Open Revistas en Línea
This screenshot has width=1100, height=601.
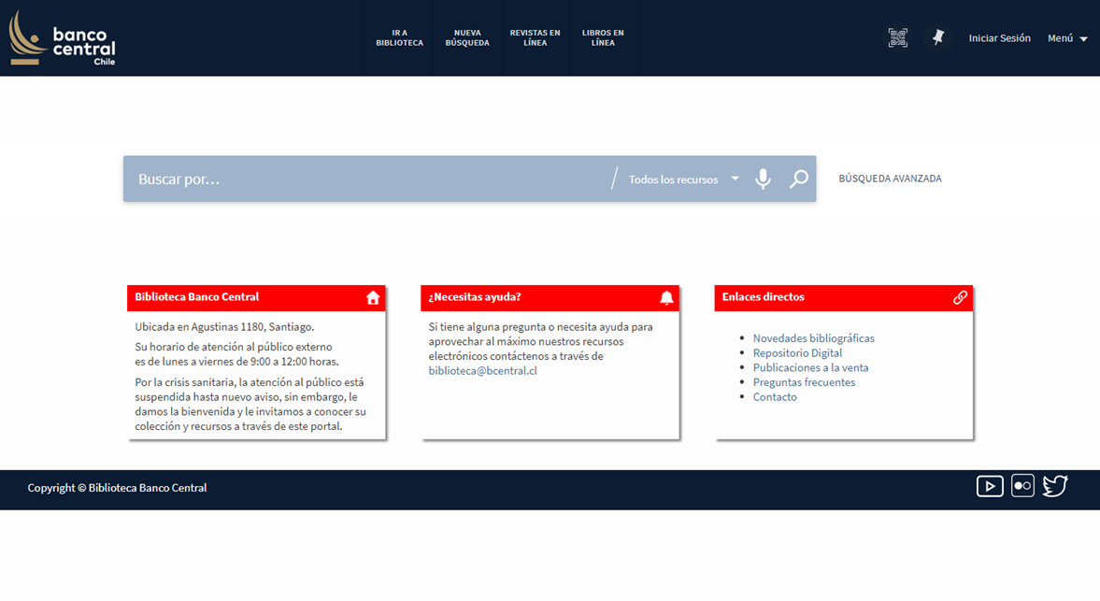point(535,38)
